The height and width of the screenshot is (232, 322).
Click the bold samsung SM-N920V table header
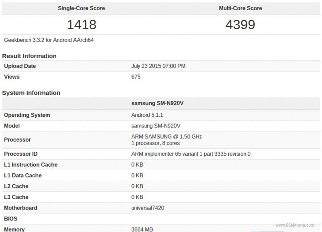[x=157, y=104]
